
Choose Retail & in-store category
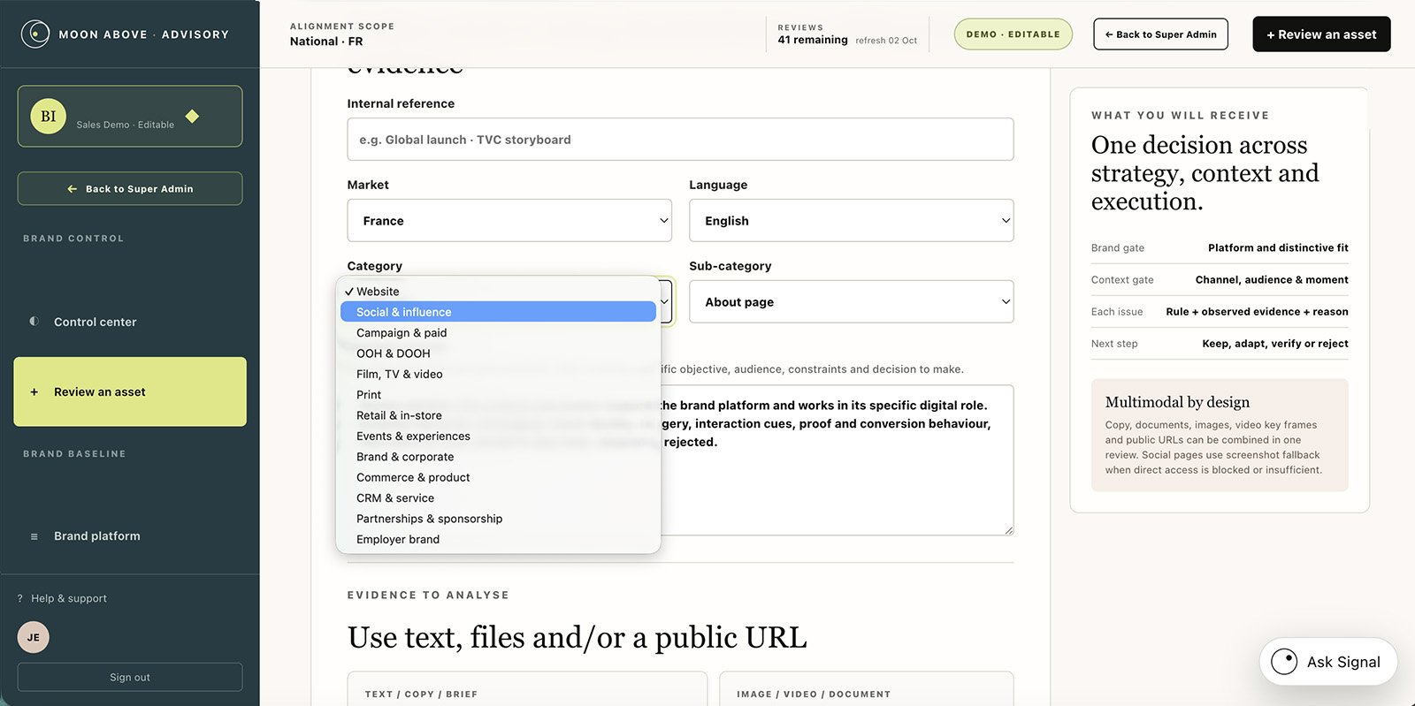[x=498, y=415]
